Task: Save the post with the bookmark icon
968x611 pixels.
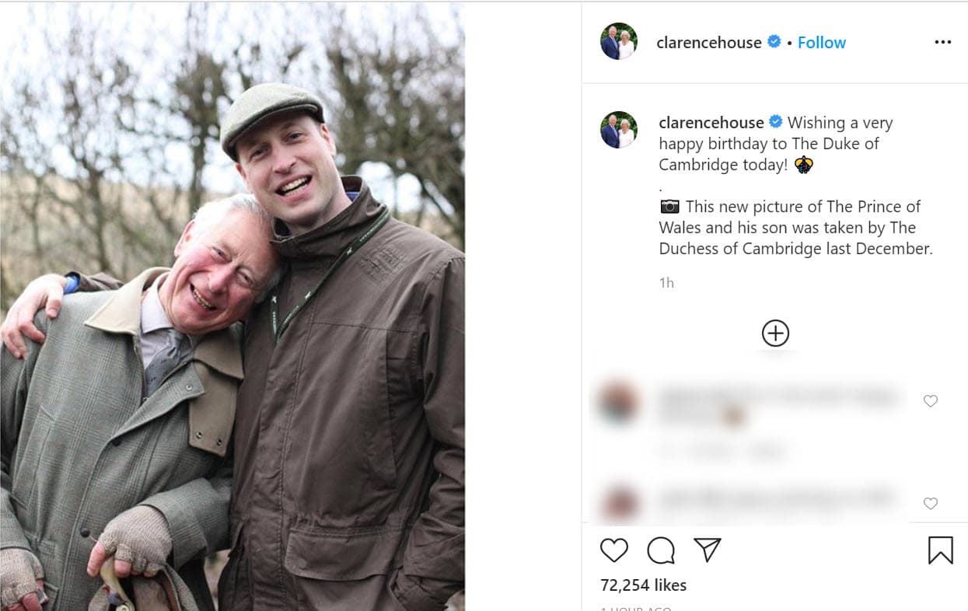Action: point(941,551)
